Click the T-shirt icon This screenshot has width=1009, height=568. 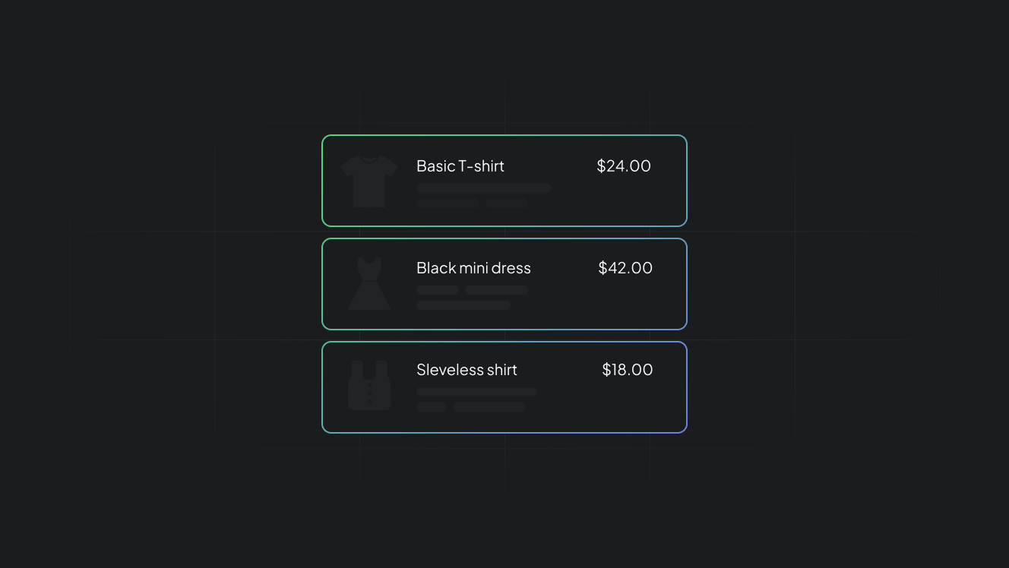(369, 181)
